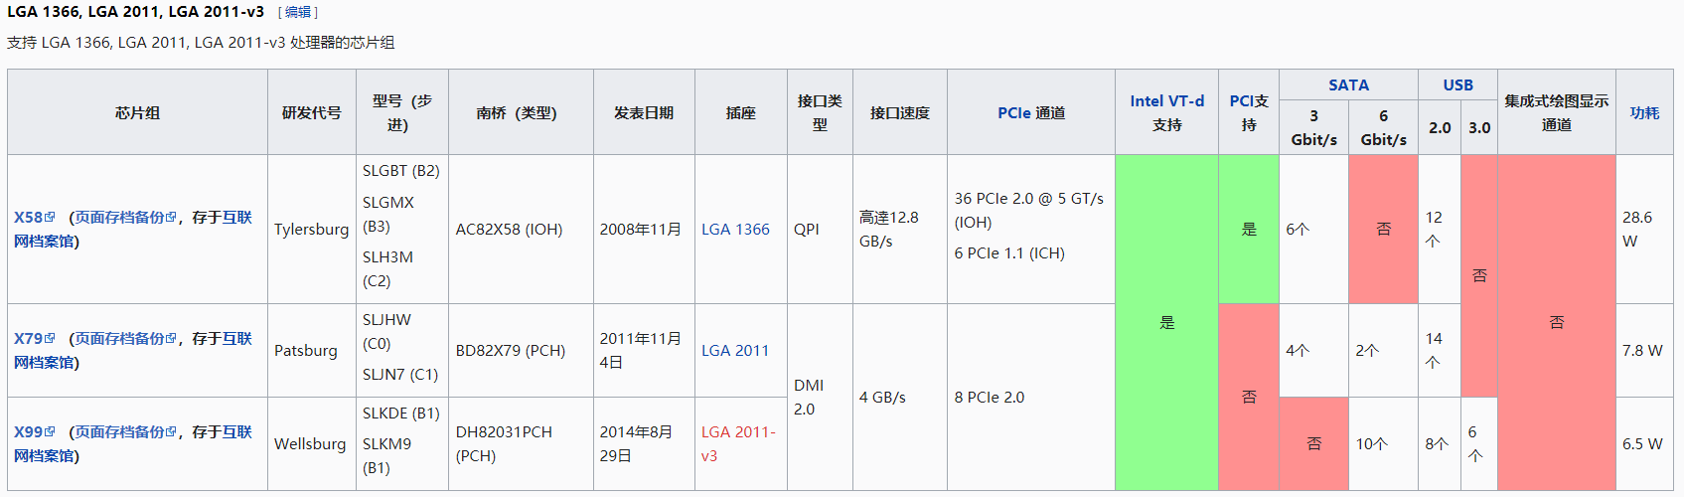Open the 功耗 header link

[x=1644, y=112]
